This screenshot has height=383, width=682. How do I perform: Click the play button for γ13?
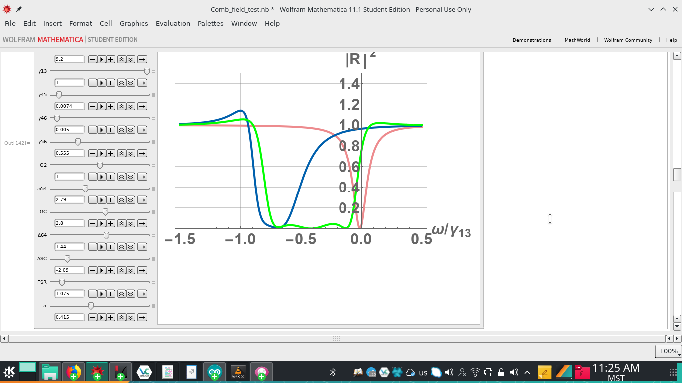[101, 83]
